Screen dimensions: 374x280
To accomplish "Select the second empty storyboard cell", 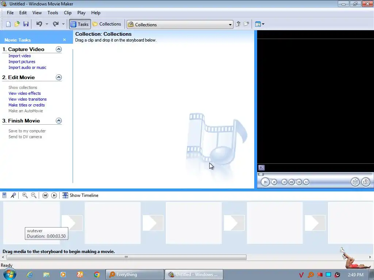I will pos(112,223).
